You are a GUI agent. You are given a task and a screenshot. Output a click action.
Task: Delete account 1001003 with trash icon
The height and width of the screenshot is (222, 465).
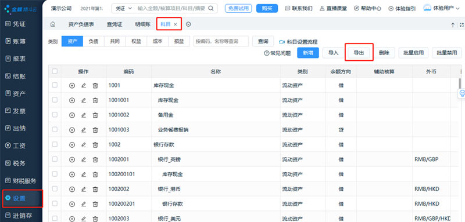tap(95, 130)
